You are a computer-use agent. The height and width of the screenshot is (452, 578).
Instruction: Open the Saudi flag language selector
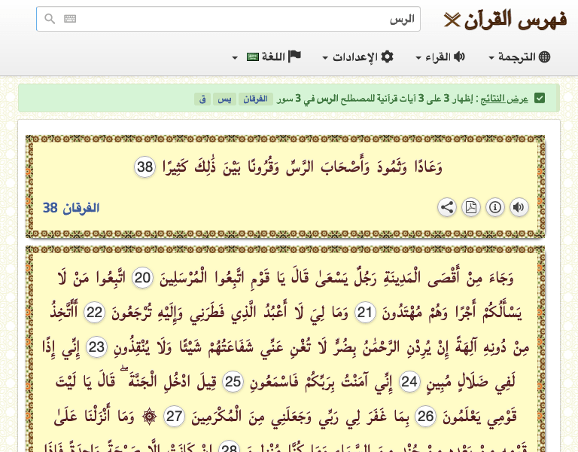(253, 57)
